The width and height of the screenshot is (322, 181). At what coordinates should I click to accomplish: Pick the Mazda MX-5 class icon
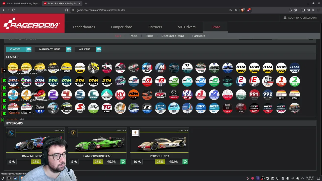tap(174, 95)
